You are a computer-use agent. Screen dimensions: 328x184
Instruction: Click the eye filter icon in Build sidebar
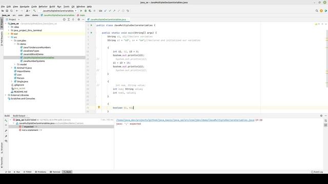[6, 141]
